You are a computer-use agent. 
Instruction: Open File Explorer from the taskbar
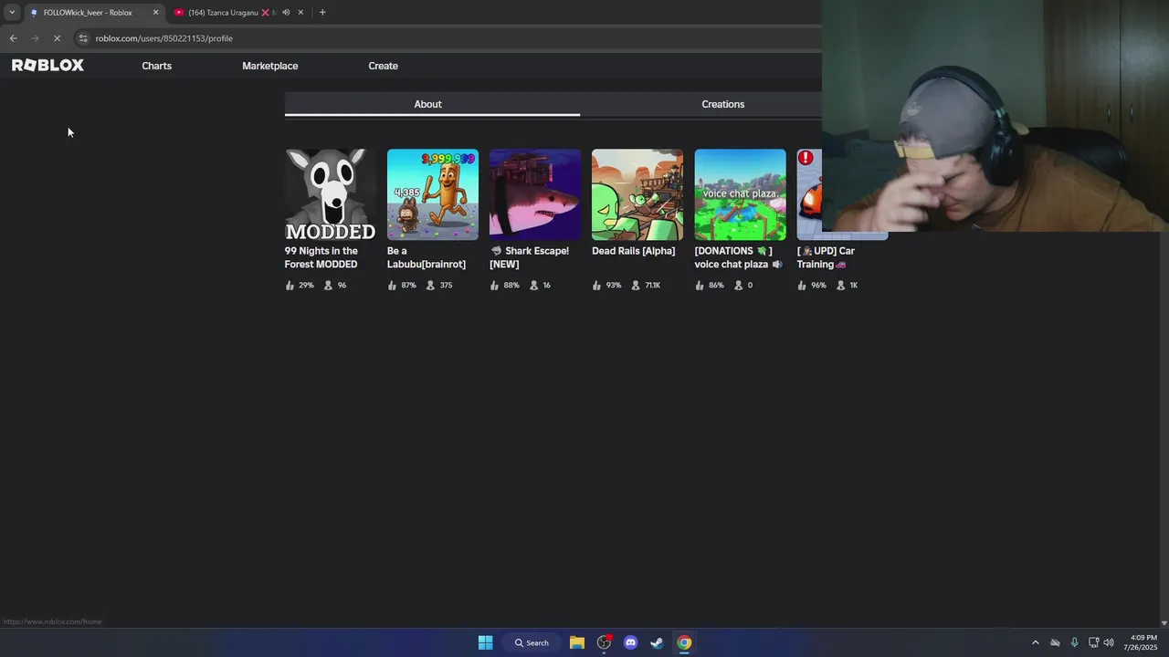[577, 642]
